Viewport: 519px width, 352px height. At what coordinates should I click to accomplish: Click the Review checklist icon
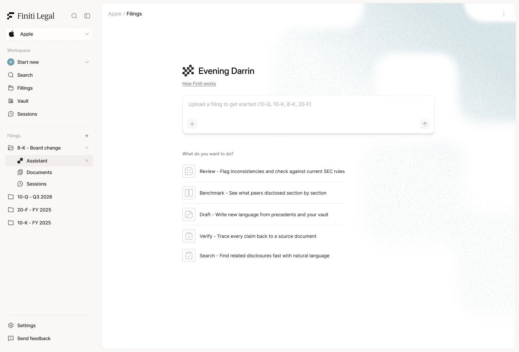point(189,171)
